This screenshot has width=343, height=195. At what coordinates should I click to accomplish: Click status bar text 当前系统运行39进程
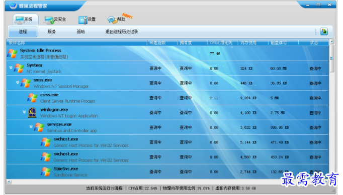click(104, 188)
